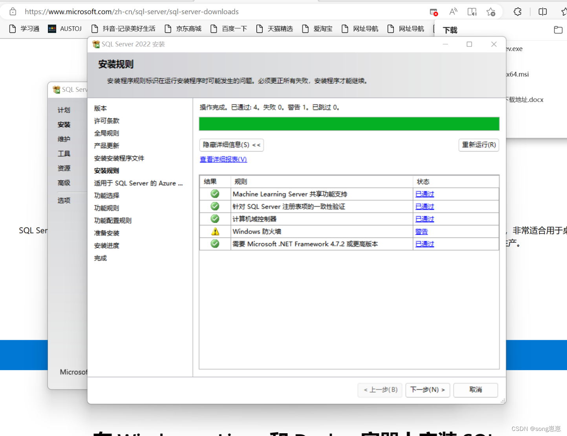The image size is (567, 436).
Task: Click 结果 column header in results table
Action: 215,182
